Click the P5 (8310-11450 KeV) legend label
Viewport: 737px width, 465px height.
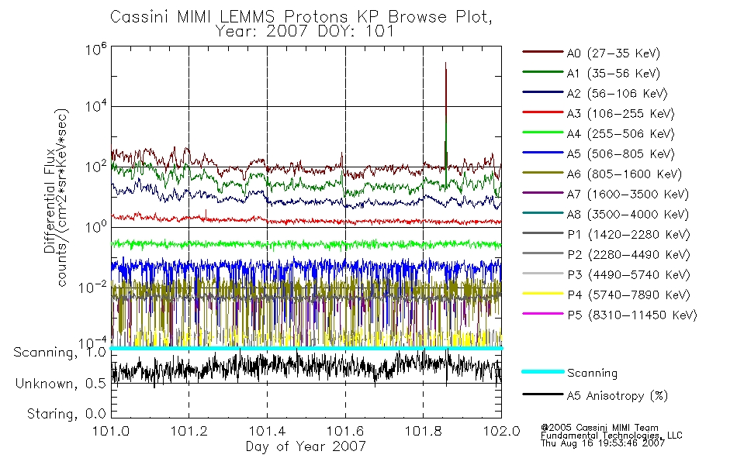click(x=632, y=315)
